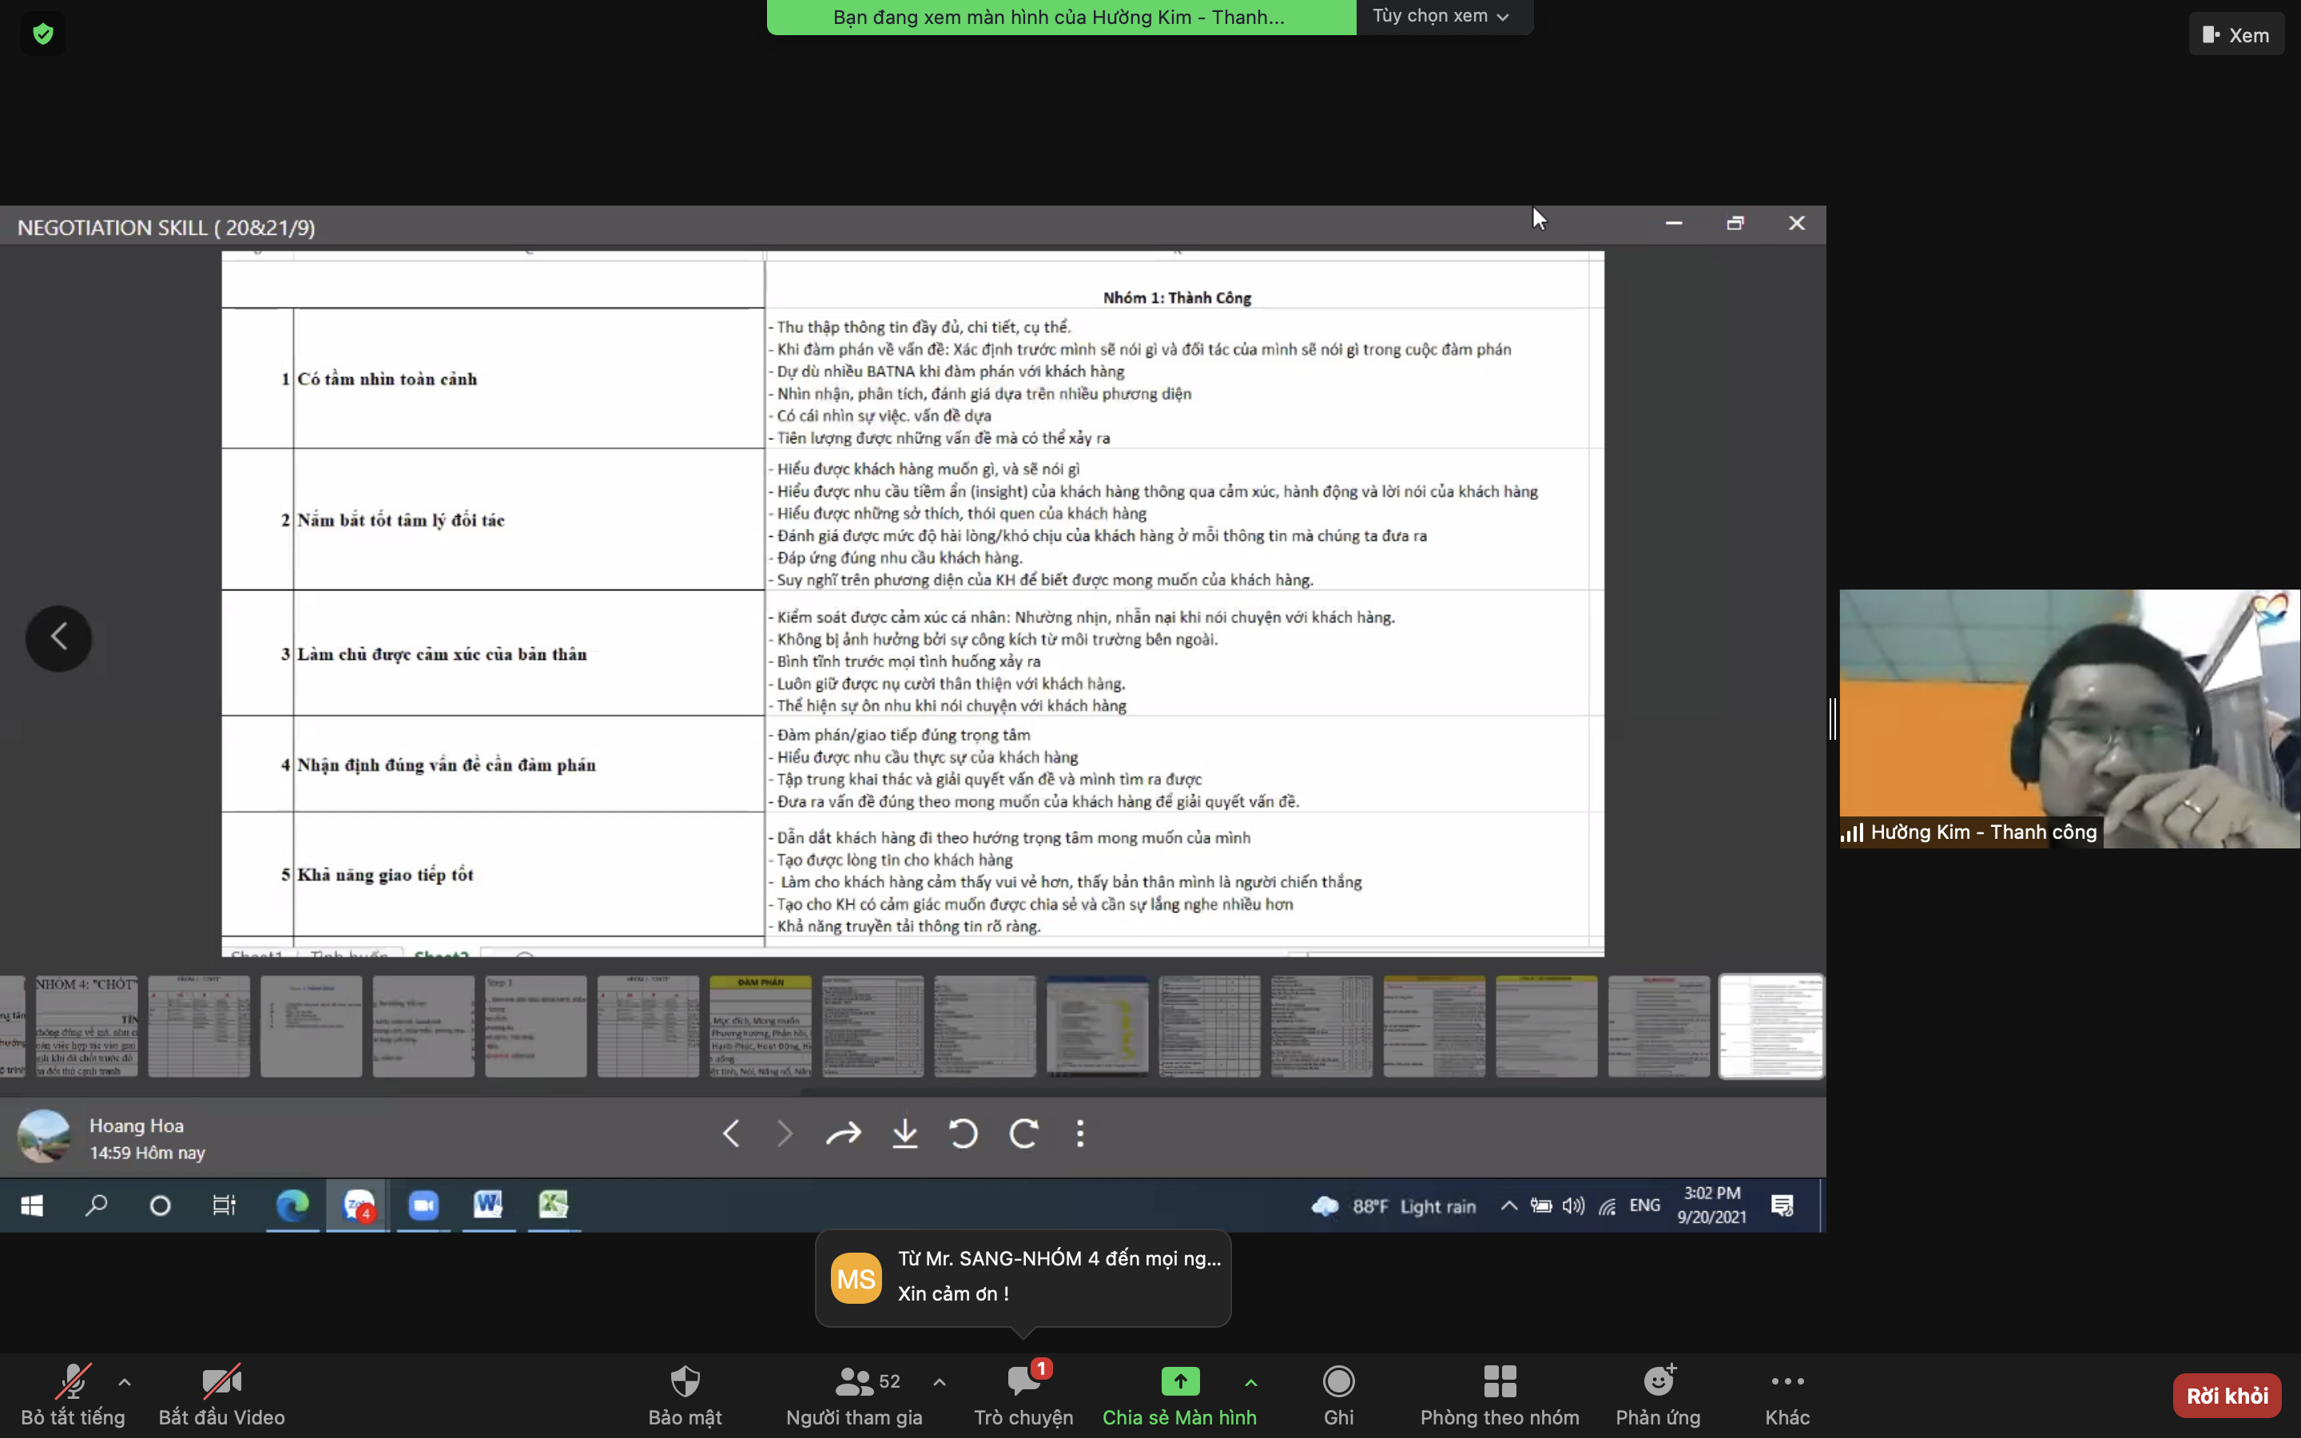
Task: Click the panel resize handle beside video
Action: [1832, 718]
